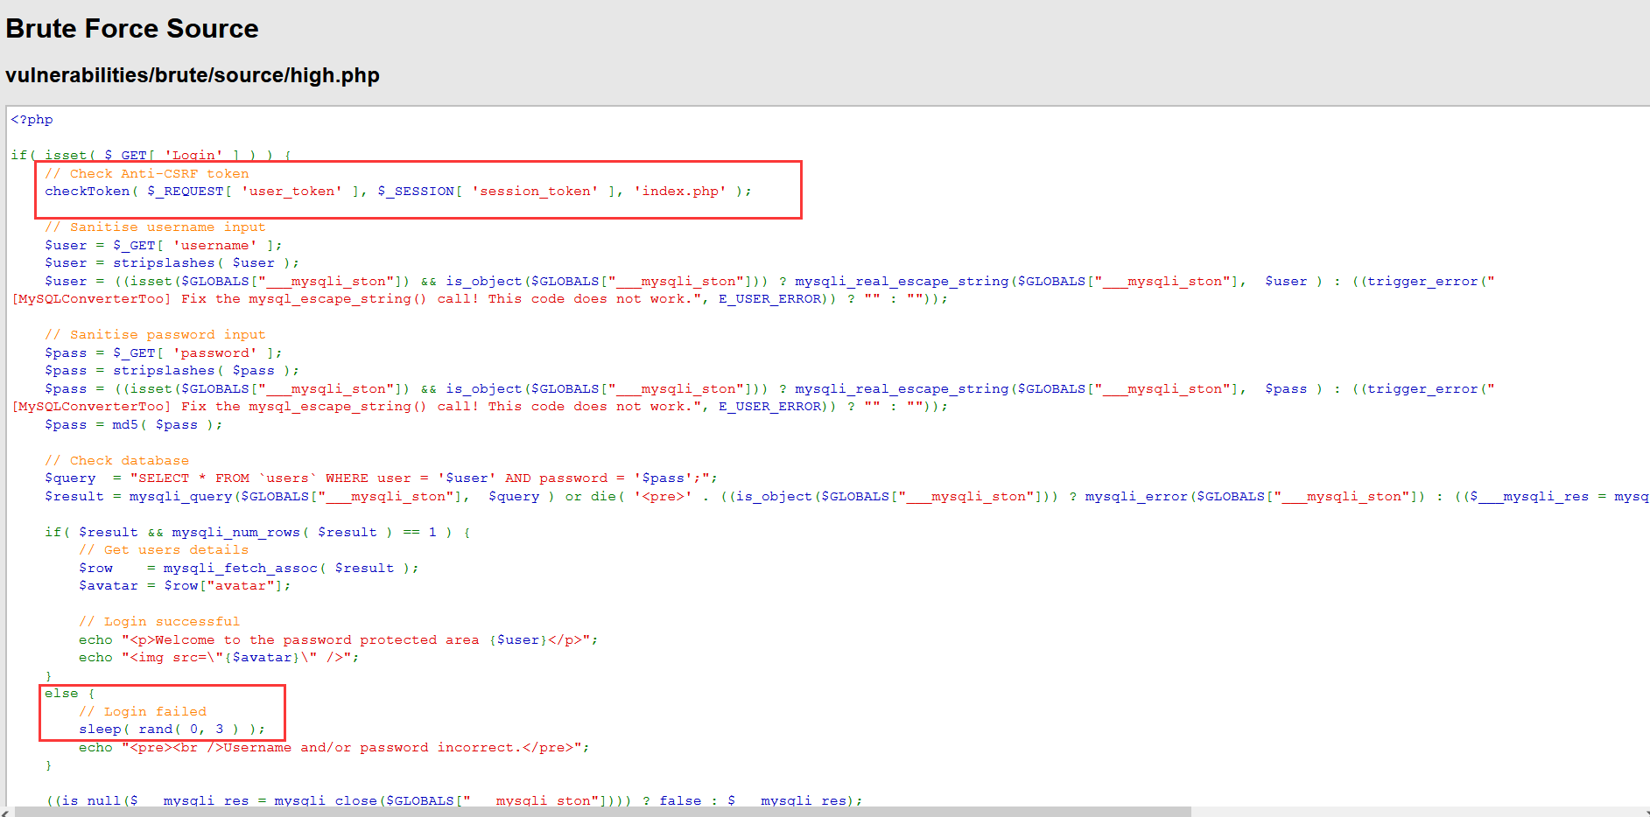Click the '// Login failed' comment
This screenshot has height=817, width=1650.
[143, 712]
